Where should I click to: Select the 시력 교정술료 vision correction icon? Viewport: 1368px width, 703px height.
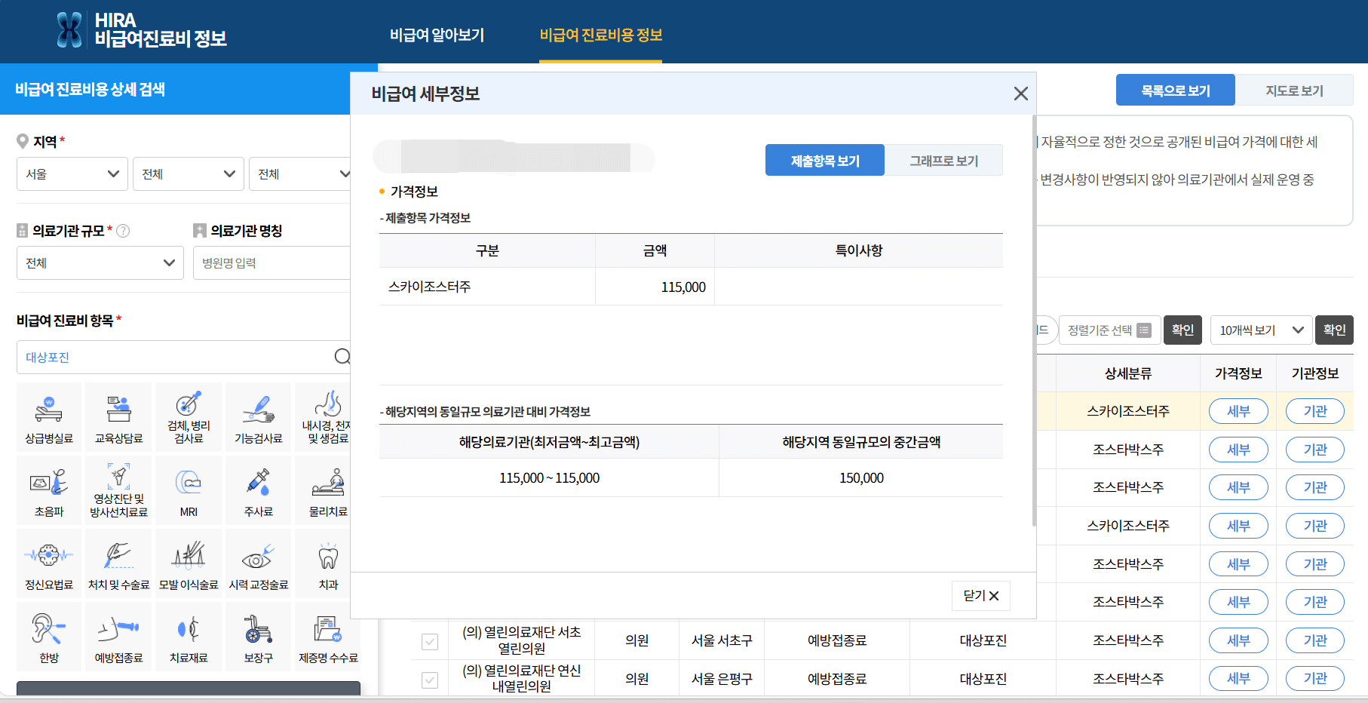(x=258, y=563)
